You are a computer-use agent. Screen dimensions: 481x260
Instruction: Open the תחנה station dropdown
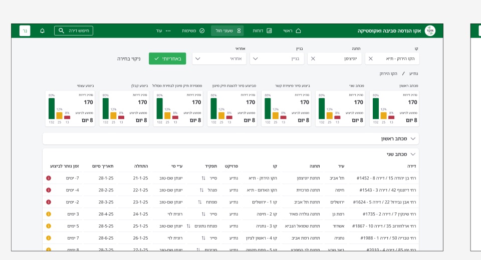334,58
